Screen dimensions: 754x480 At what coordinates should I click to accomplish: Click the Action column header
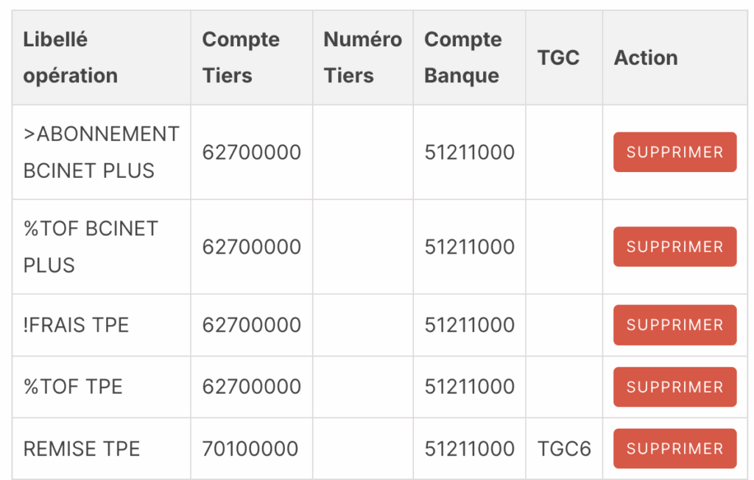(x=646, y=57)
